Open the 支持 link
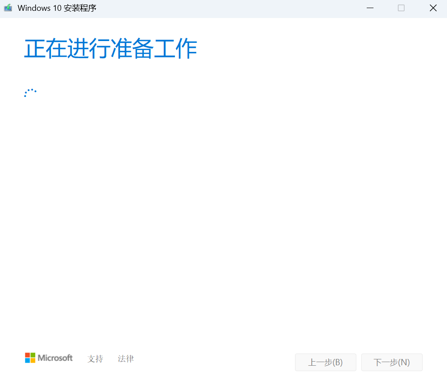 coord(95,358)
